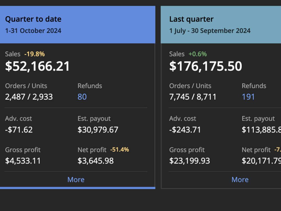Click the $52,166.21 sales figure
The width and height of the screenshot is (281, 211).
(x=37, y=66)
